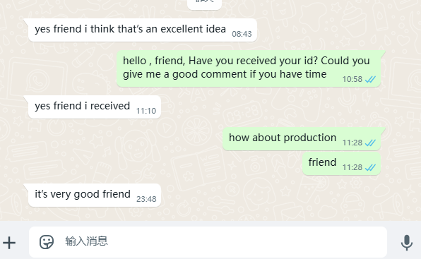This screenshot has height=259, width=421.
Task: Select the "Have you received your id" message
Action: (x=249, y=68)
